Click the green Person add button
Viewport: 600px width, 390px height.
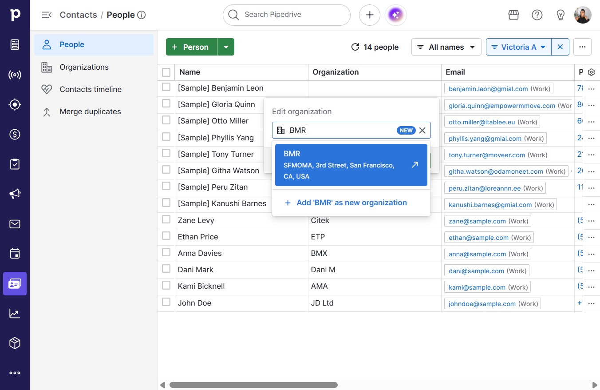click(191, 47)
